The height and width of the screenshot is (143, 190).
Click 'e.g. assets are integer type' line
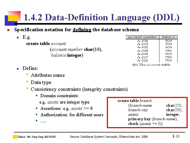pos(64,102)
